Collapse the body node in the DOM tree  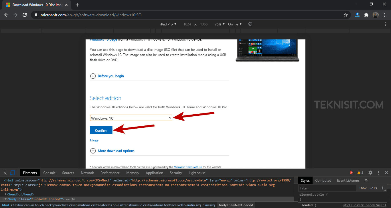[5, 199]
